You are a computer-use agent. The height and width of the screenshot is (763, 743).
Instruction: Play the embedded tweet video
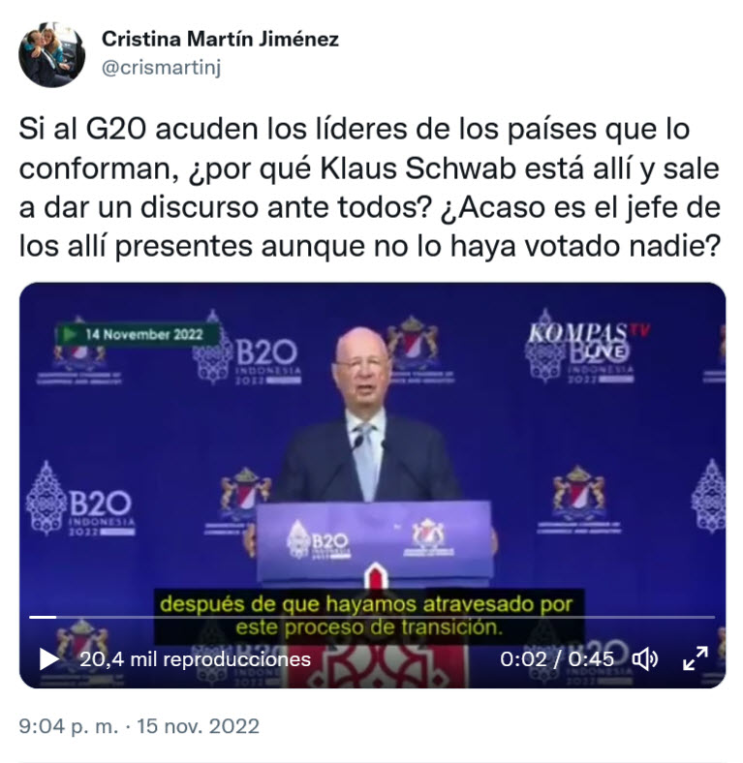[49, 659]
